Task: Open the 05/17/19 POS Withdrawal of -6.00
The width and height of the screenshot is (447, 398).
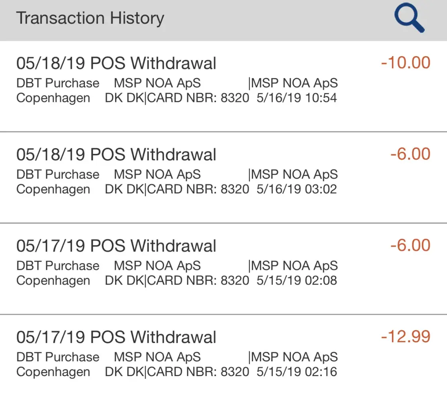Action: 116,246
